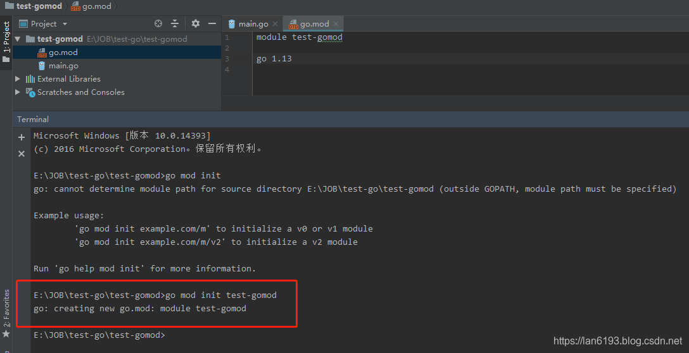Select External Libraries tree item
This screenshot has height=353, width=689.
pyautogui.click(x=68, y=79)
